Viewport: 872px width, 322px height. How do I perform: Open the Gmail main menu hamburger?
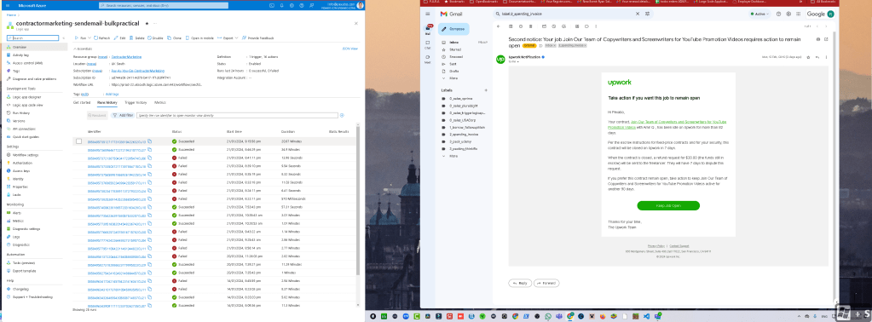point(427,14)
